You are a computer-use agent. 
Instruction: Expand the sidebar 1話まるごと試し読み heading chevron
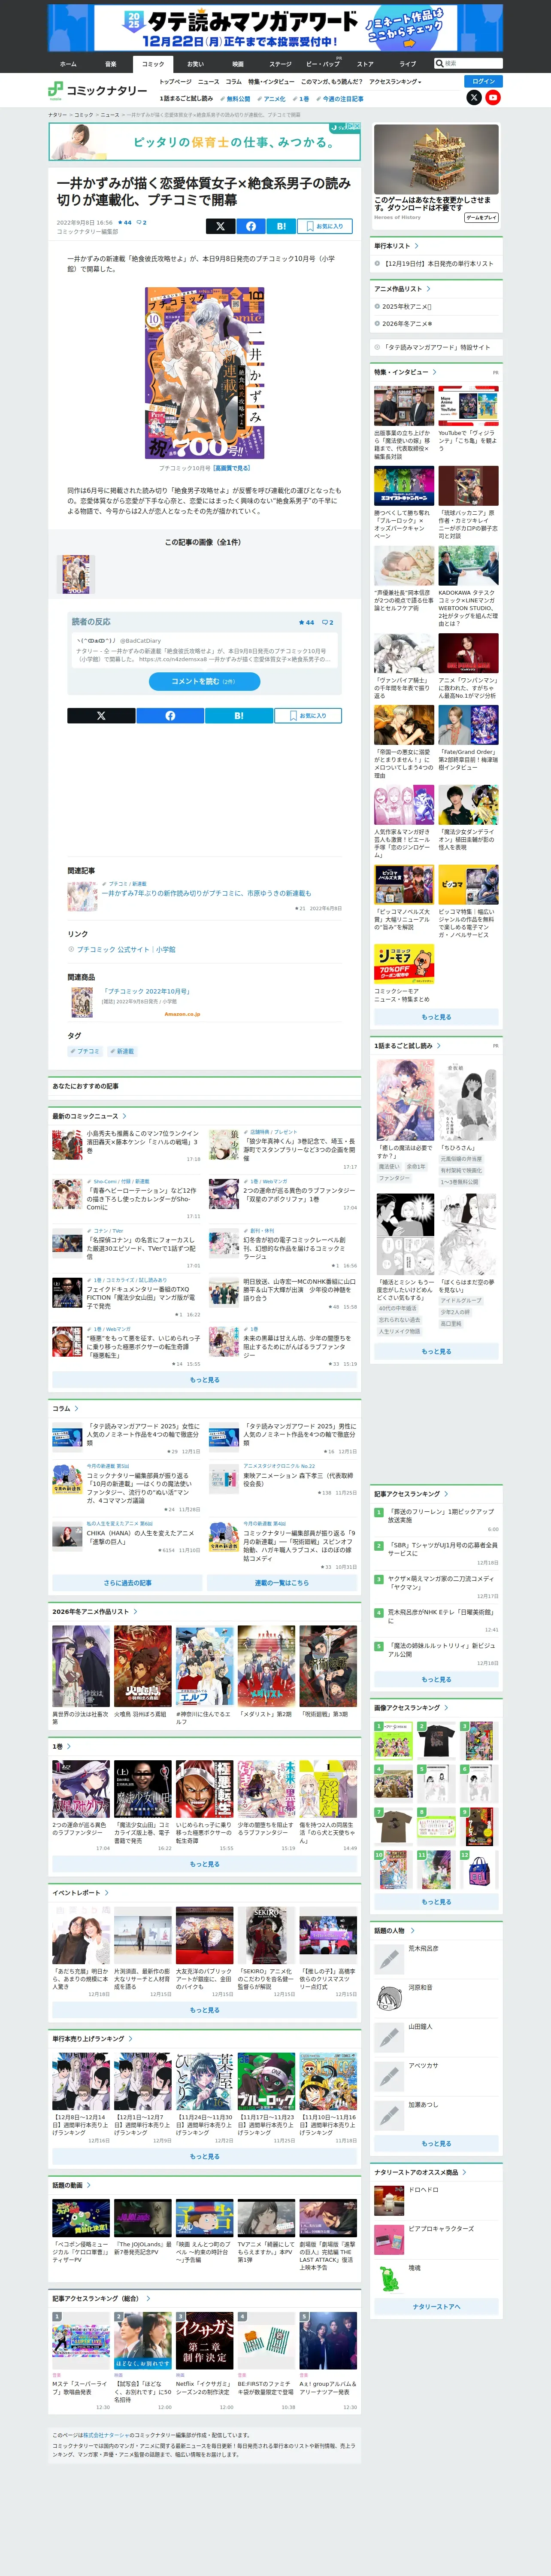(x=438, y=1046)
